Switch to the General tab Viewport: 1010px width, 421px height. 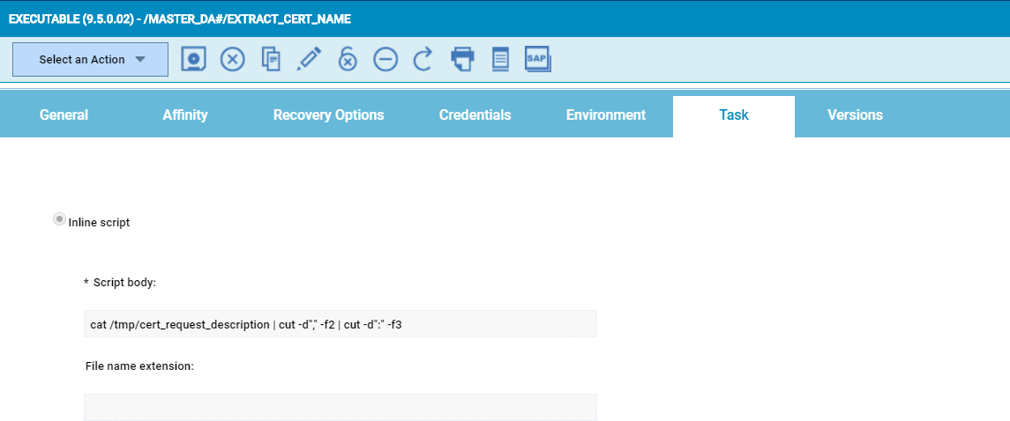(x=64, y=115)
